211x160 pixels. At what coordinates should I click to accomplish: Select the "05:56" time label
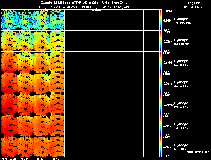[56, 159]
